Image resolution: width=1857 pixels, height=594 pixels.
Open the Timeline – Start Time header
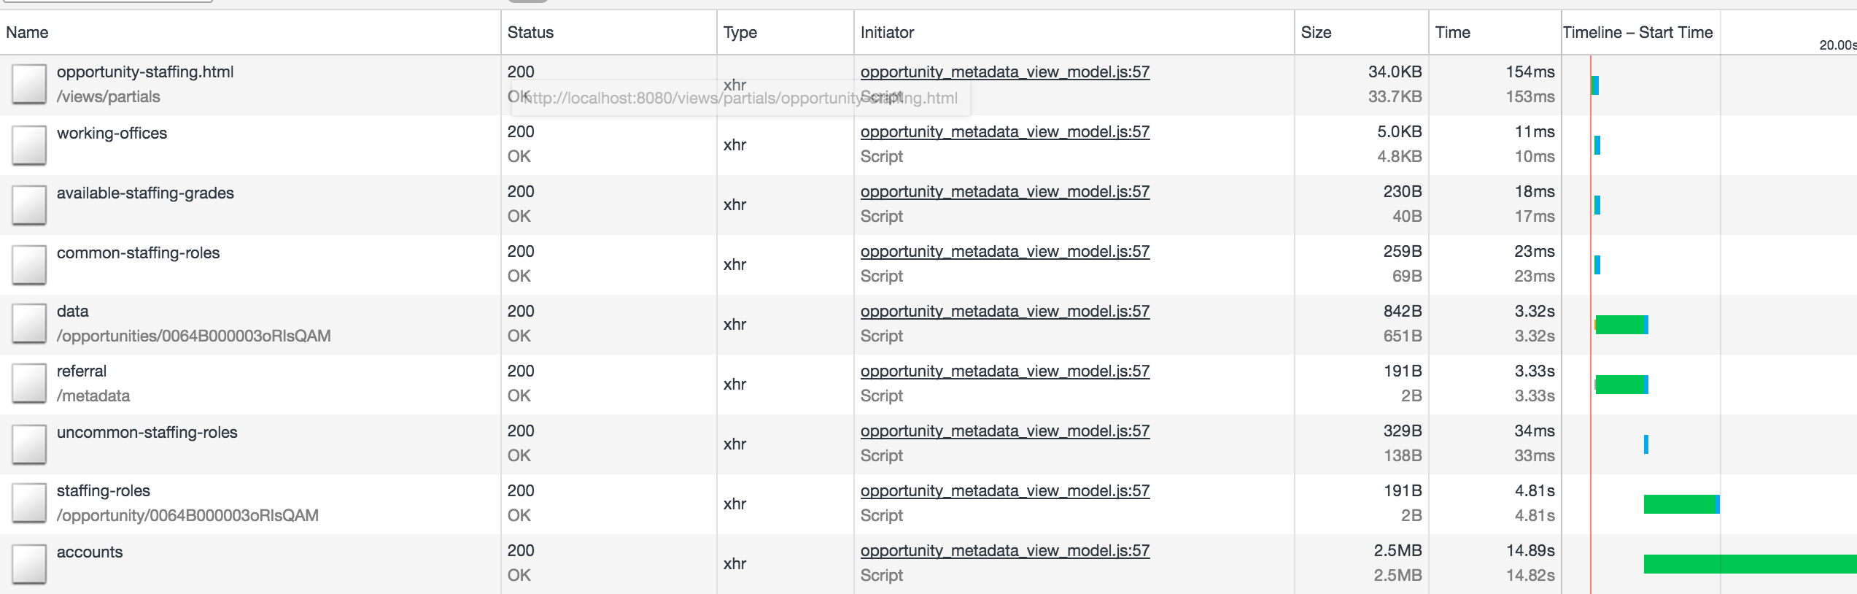(x=1637, y=32)
